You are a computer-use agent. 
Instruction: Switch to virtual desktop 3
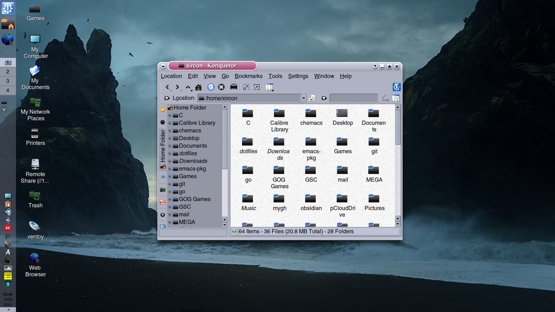(x=8, y=81)
